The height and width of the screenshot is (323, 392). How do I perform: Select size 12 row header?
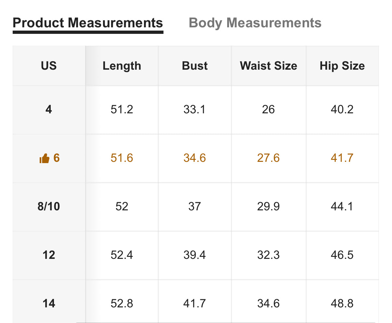click(49, 255)
